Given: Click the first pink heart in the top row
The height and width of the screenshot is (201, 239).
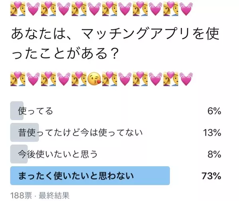Looking at the screenshot, I should click(x=33, y=9).
